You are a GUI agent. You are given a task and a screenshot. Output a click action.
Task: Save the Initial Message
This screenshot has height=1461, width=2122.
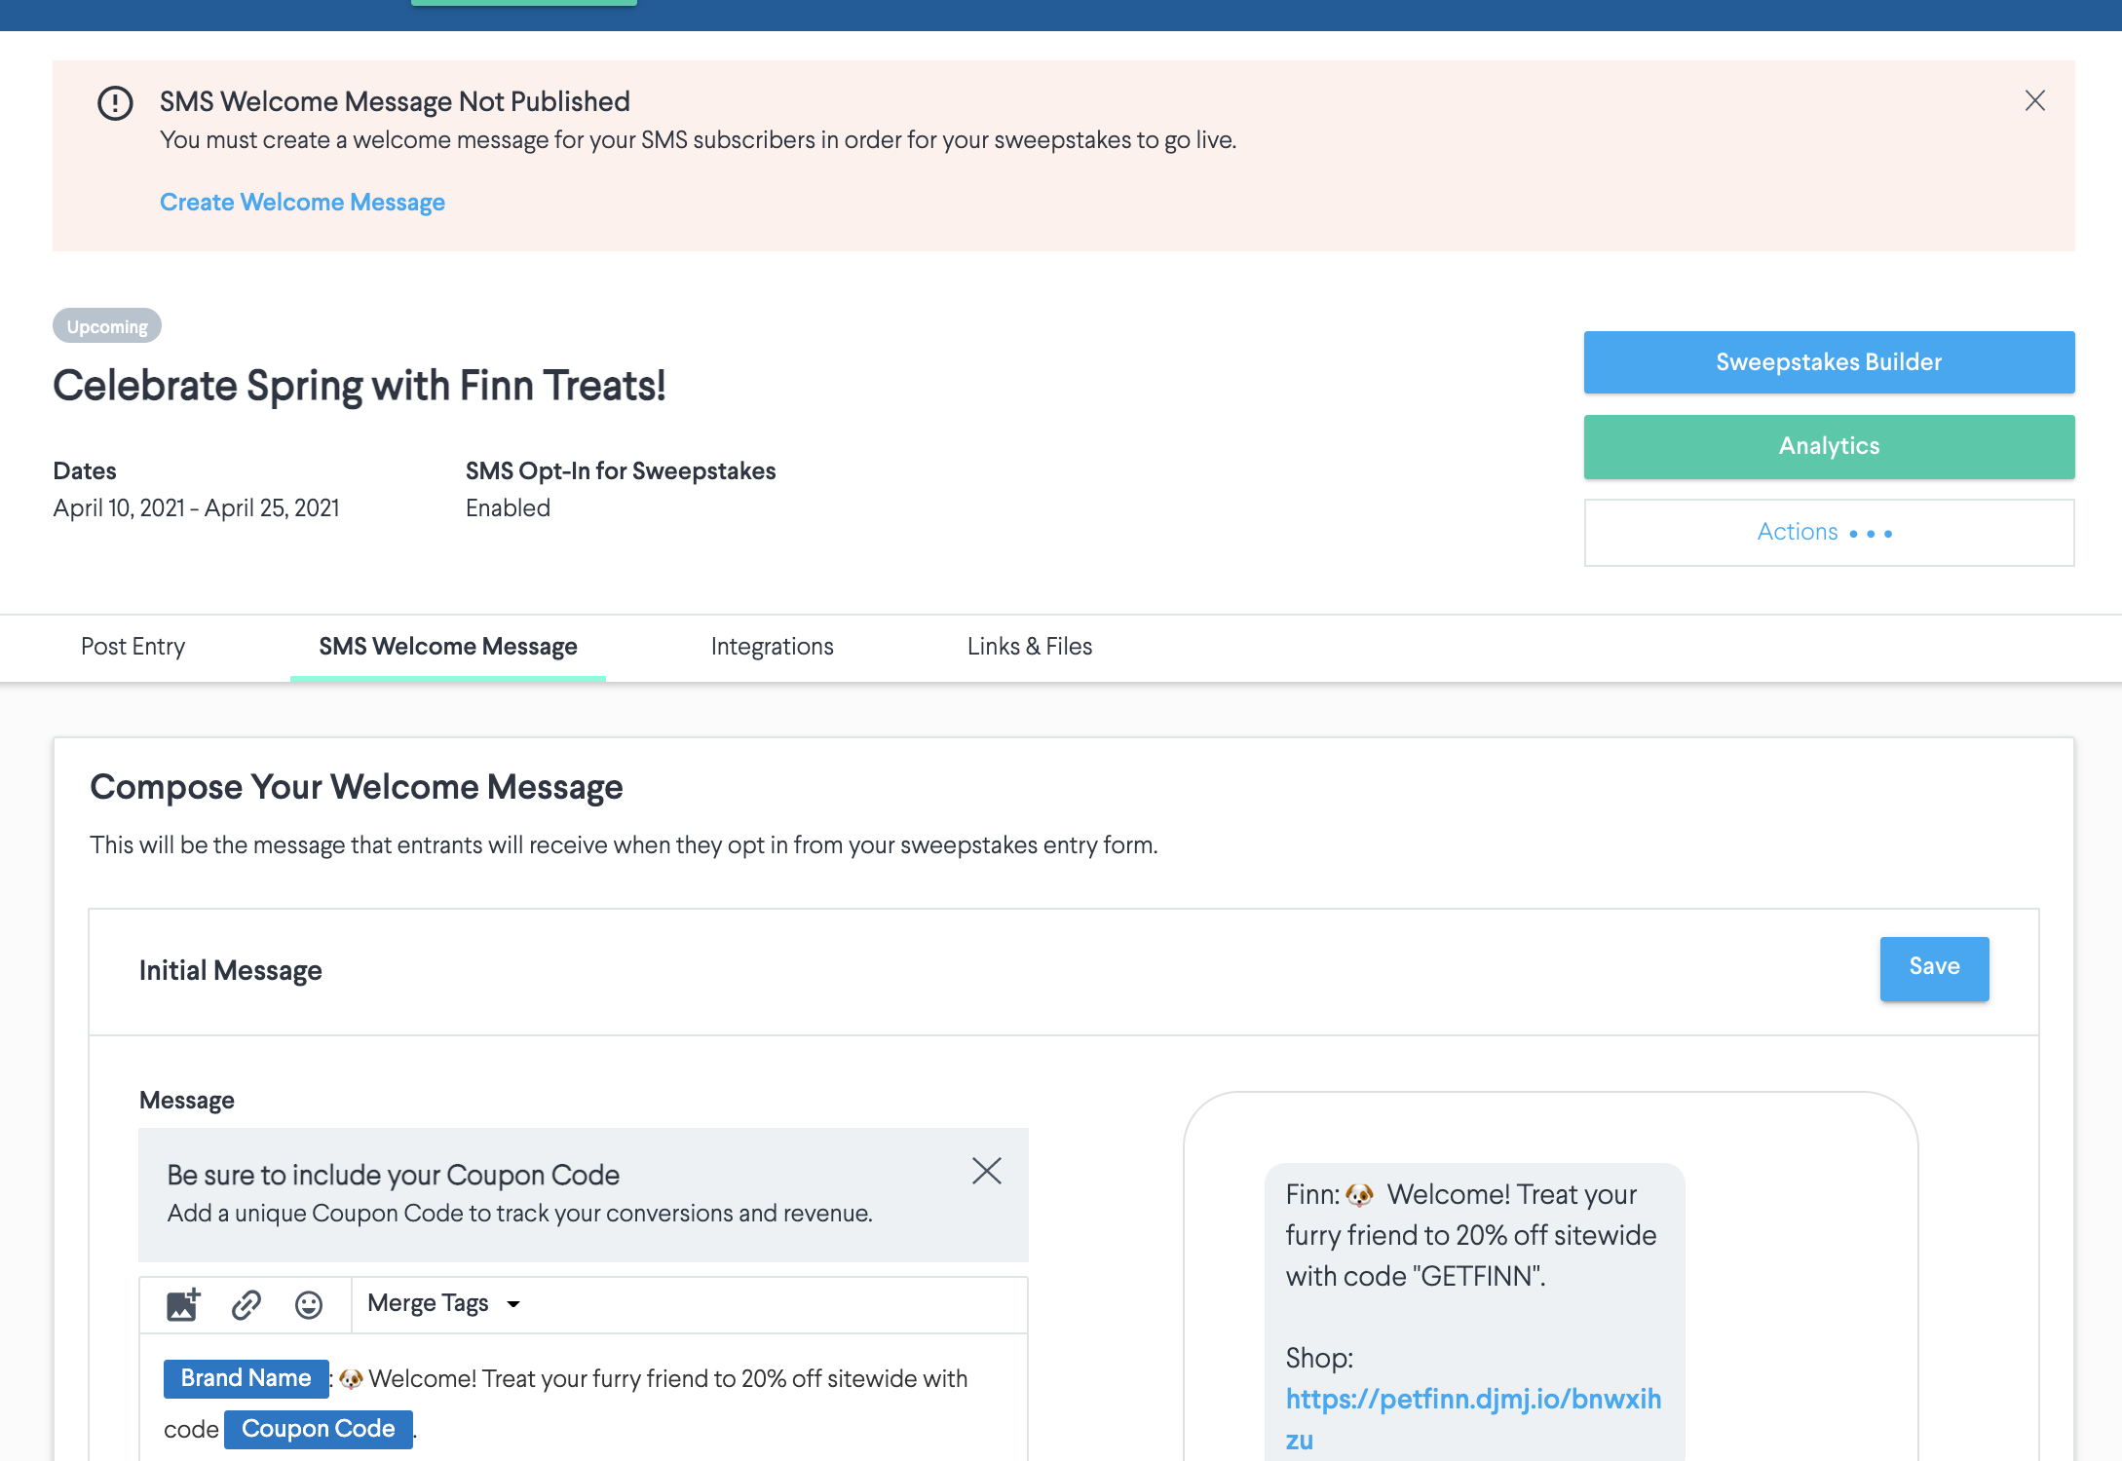(1934, 968)
